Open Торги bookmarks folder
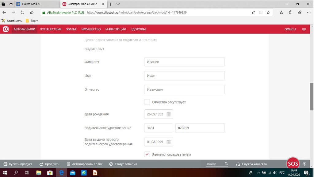314x177 pixels. coord(32,21)
